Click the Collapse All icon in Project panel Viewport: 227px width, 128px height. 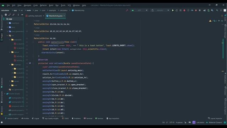point(13,15)
